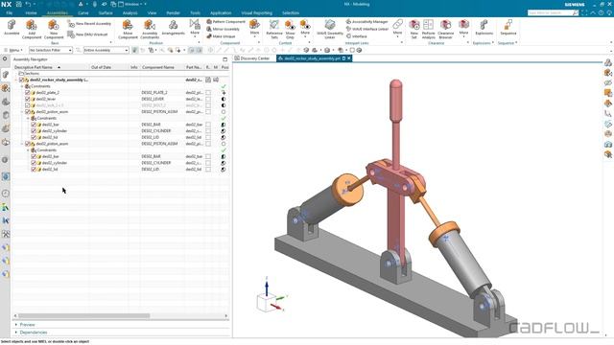Image resolution: width=614 pixels, height=345 pixels.
Task: Open the Explosions tool
Action: click(484, 28)
